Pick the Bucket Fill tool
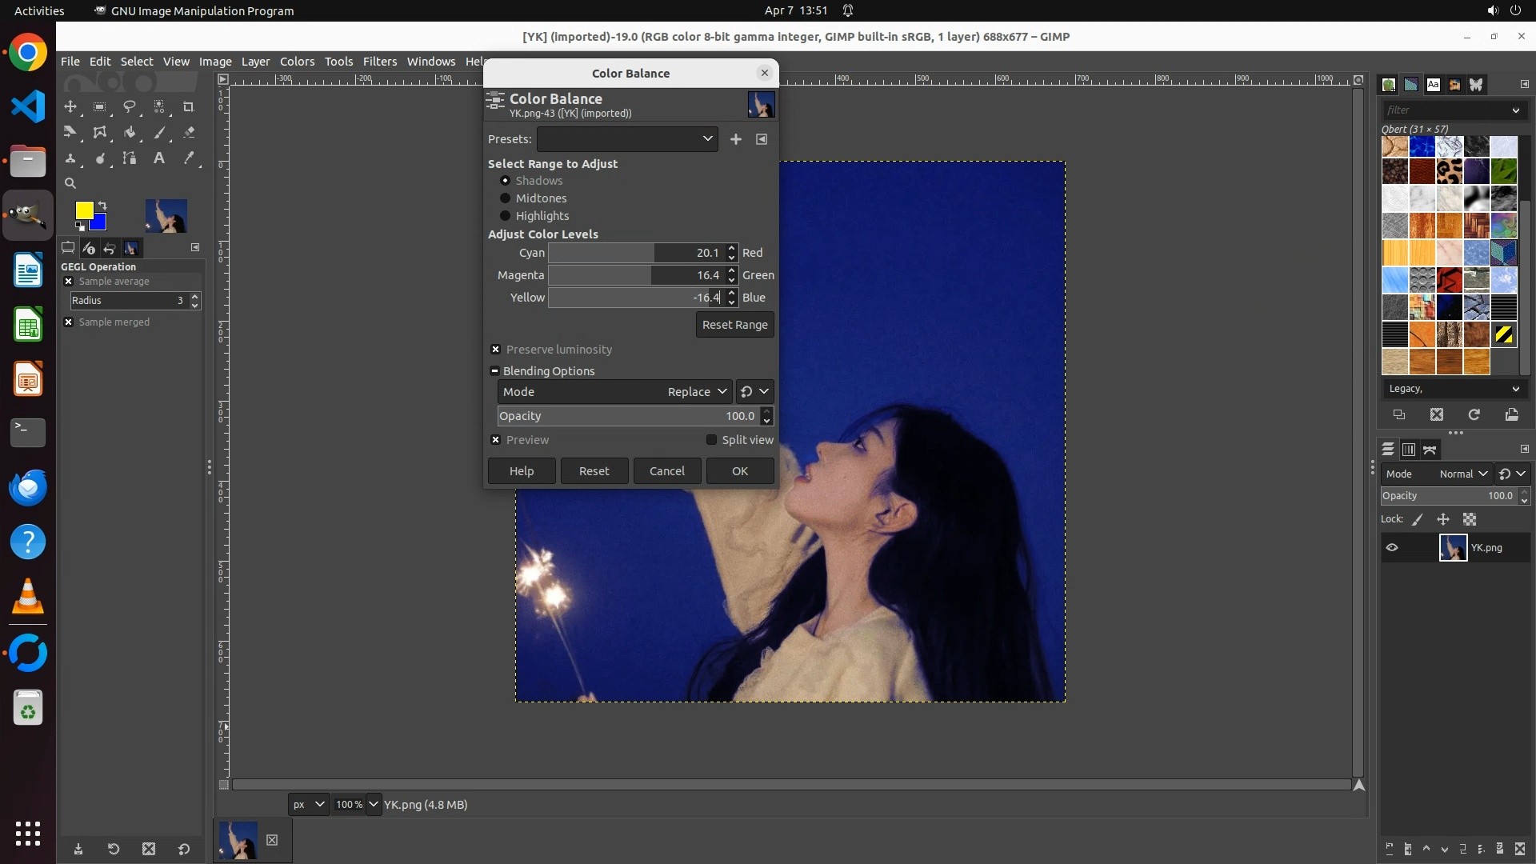Viewport: 1536px width, 864px height. coord(129,133)
